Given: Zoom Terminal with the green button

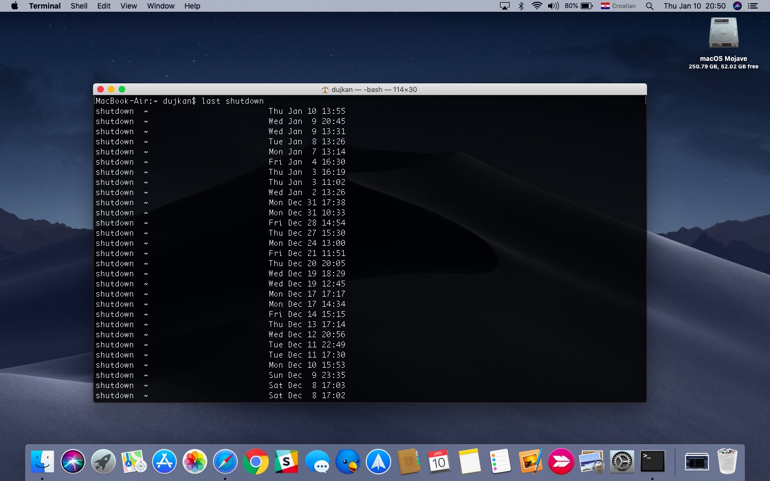Looking at the screenshot, I should [x=122, y=89].
